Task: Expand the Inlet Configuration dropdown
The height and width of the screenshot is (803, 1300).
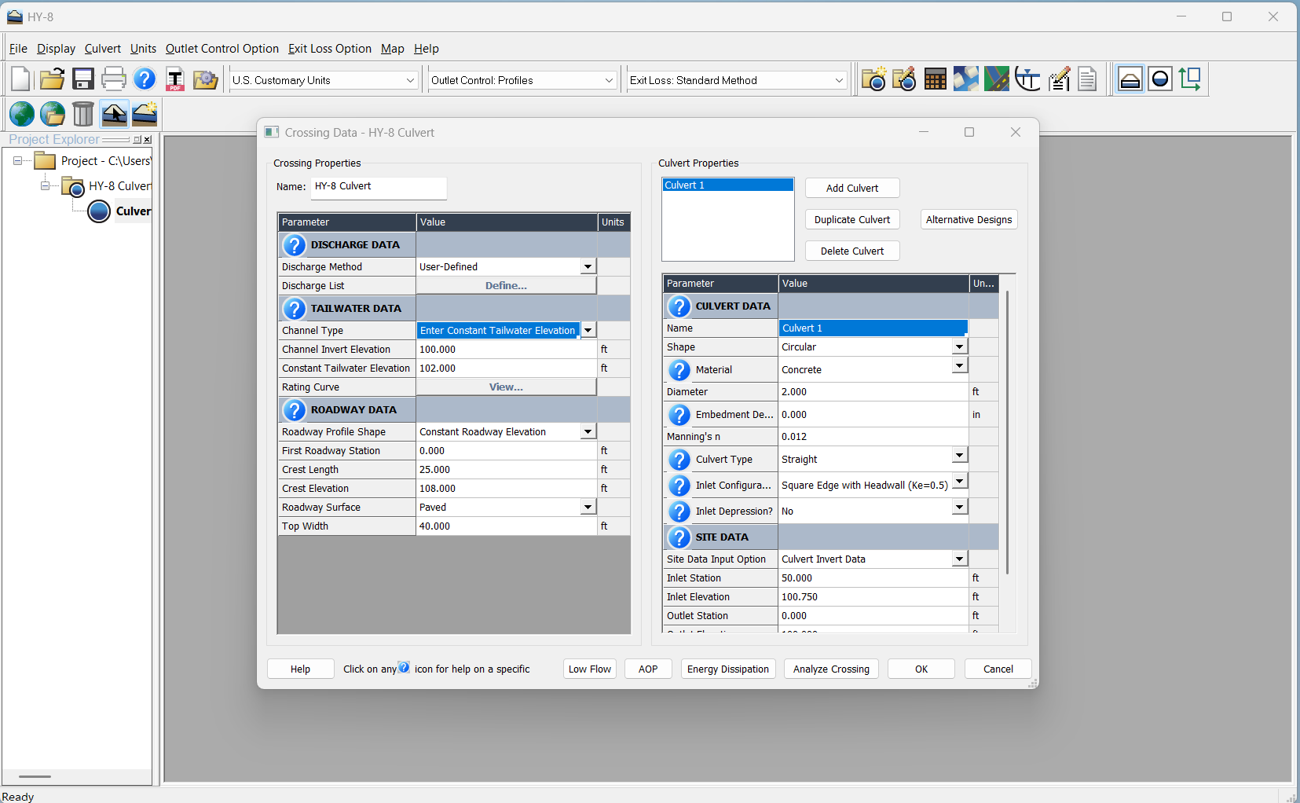Action: pyautogui.click(x=959, y=482)
